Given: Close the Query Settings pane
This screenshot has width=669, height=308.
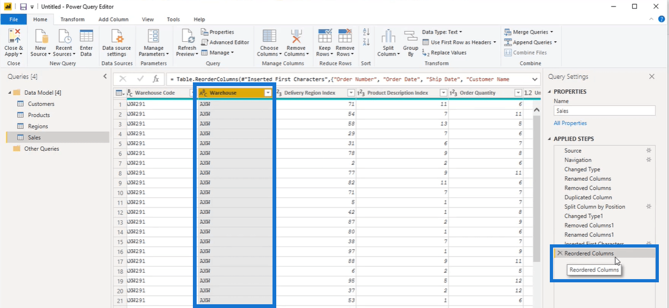Looking at the screenshot, I should point(652,76).
